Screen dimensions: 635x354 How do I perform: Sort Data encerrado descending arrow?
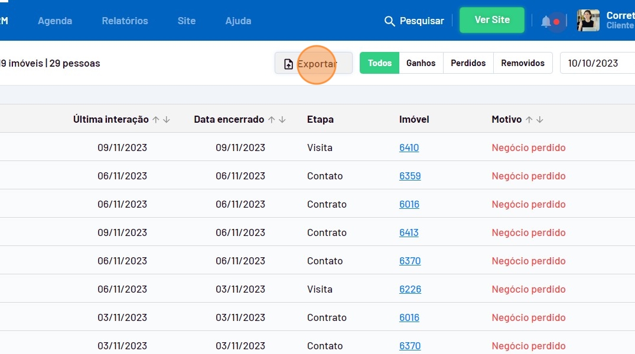point(282,120)
